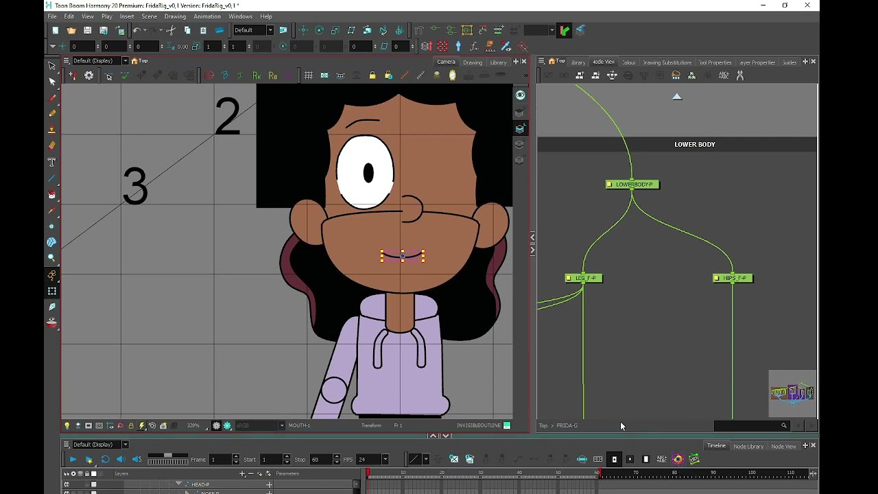Viewport: 878px width, 494px height.
Task: Expand the HEAD-P layer triangle in Timeline
Action: 179,484
